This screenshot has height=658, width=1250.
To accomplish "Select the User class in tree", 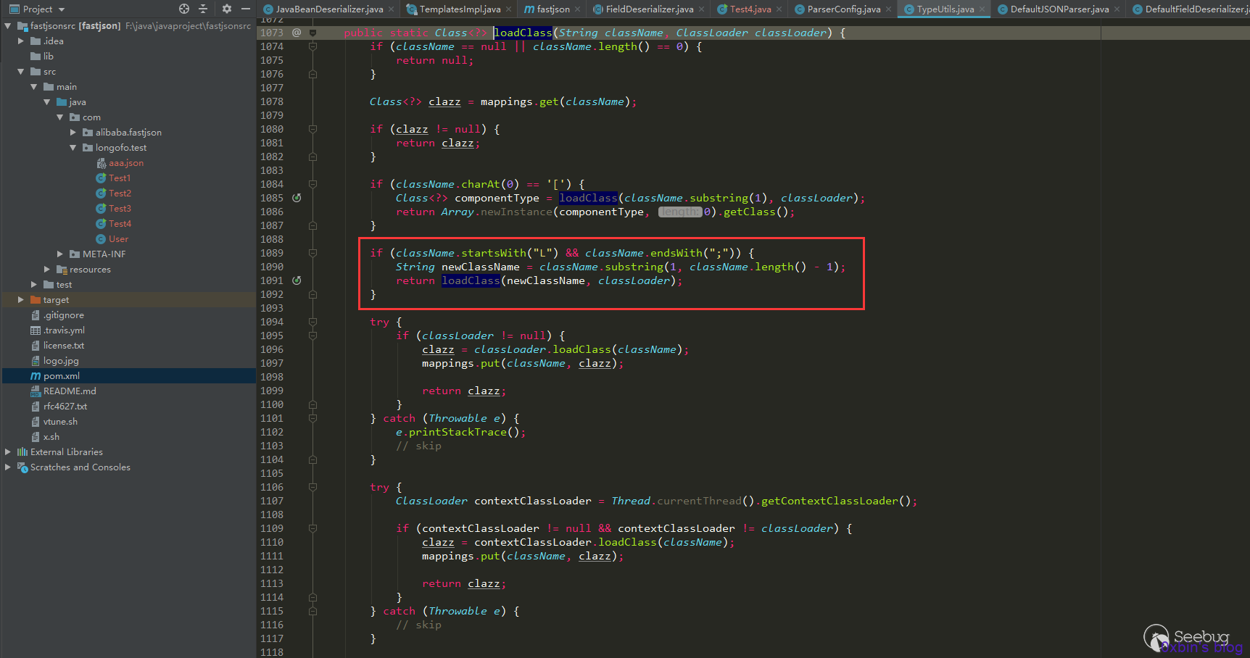I will [x=118, y=238].
